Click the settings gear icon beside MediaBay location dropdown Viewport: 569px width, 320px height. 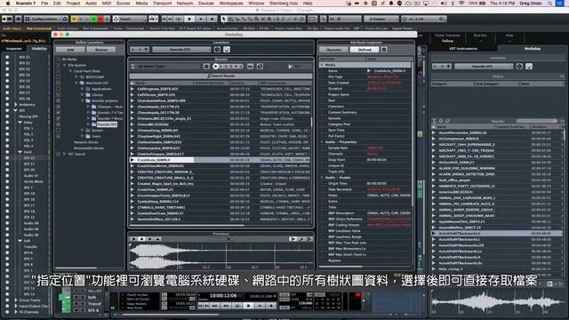(217, 50)
